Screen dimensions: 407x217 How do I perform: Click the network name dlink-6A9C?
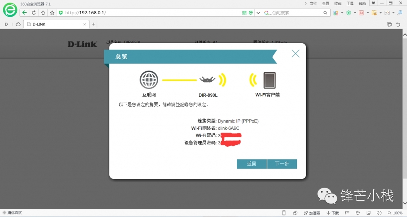coord(229,128)
